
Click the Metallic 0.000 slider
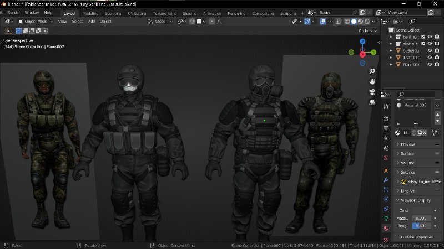(421, 218)
